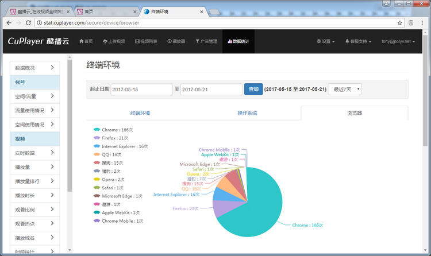Toggle Internet Explorer legend entry
Viewport: 431px width, 256px height.
pos(120,146)
